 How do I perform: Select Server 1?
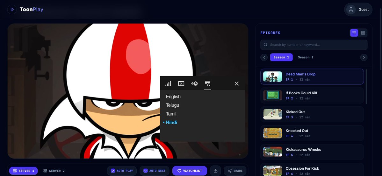23,171
